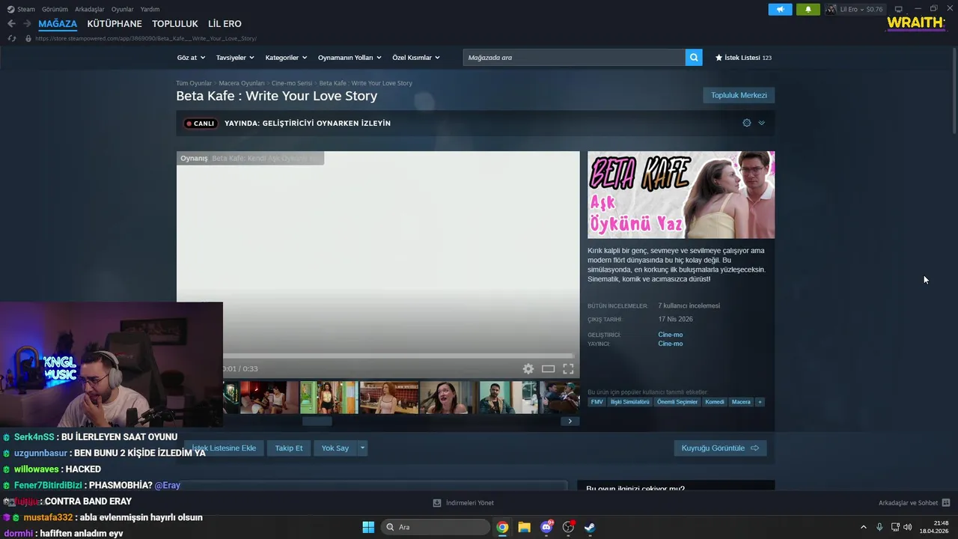Open the Görünüm menu

pyautogui.click(x=55, y=9)
